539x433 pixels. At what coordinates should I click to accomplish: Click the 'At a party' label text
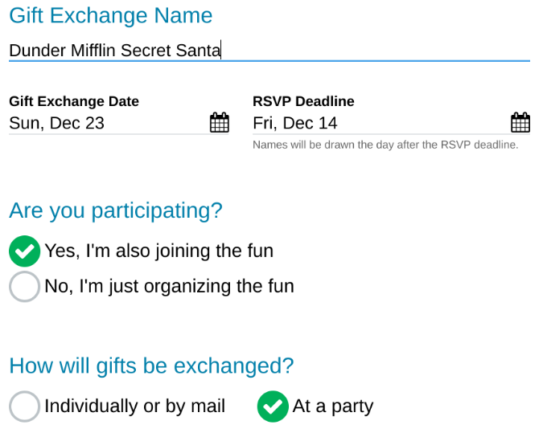pos(333,406)
